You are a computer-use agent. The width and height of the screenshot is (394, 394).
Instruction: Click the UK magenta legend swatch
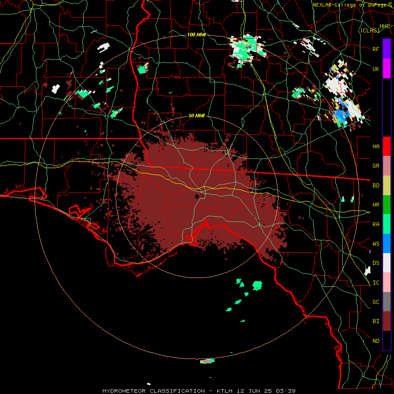[x=387, y=69]
